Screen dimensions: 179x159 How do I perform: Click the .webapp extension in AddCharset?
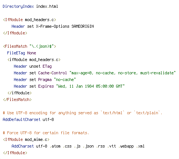[x=126, y=146]
